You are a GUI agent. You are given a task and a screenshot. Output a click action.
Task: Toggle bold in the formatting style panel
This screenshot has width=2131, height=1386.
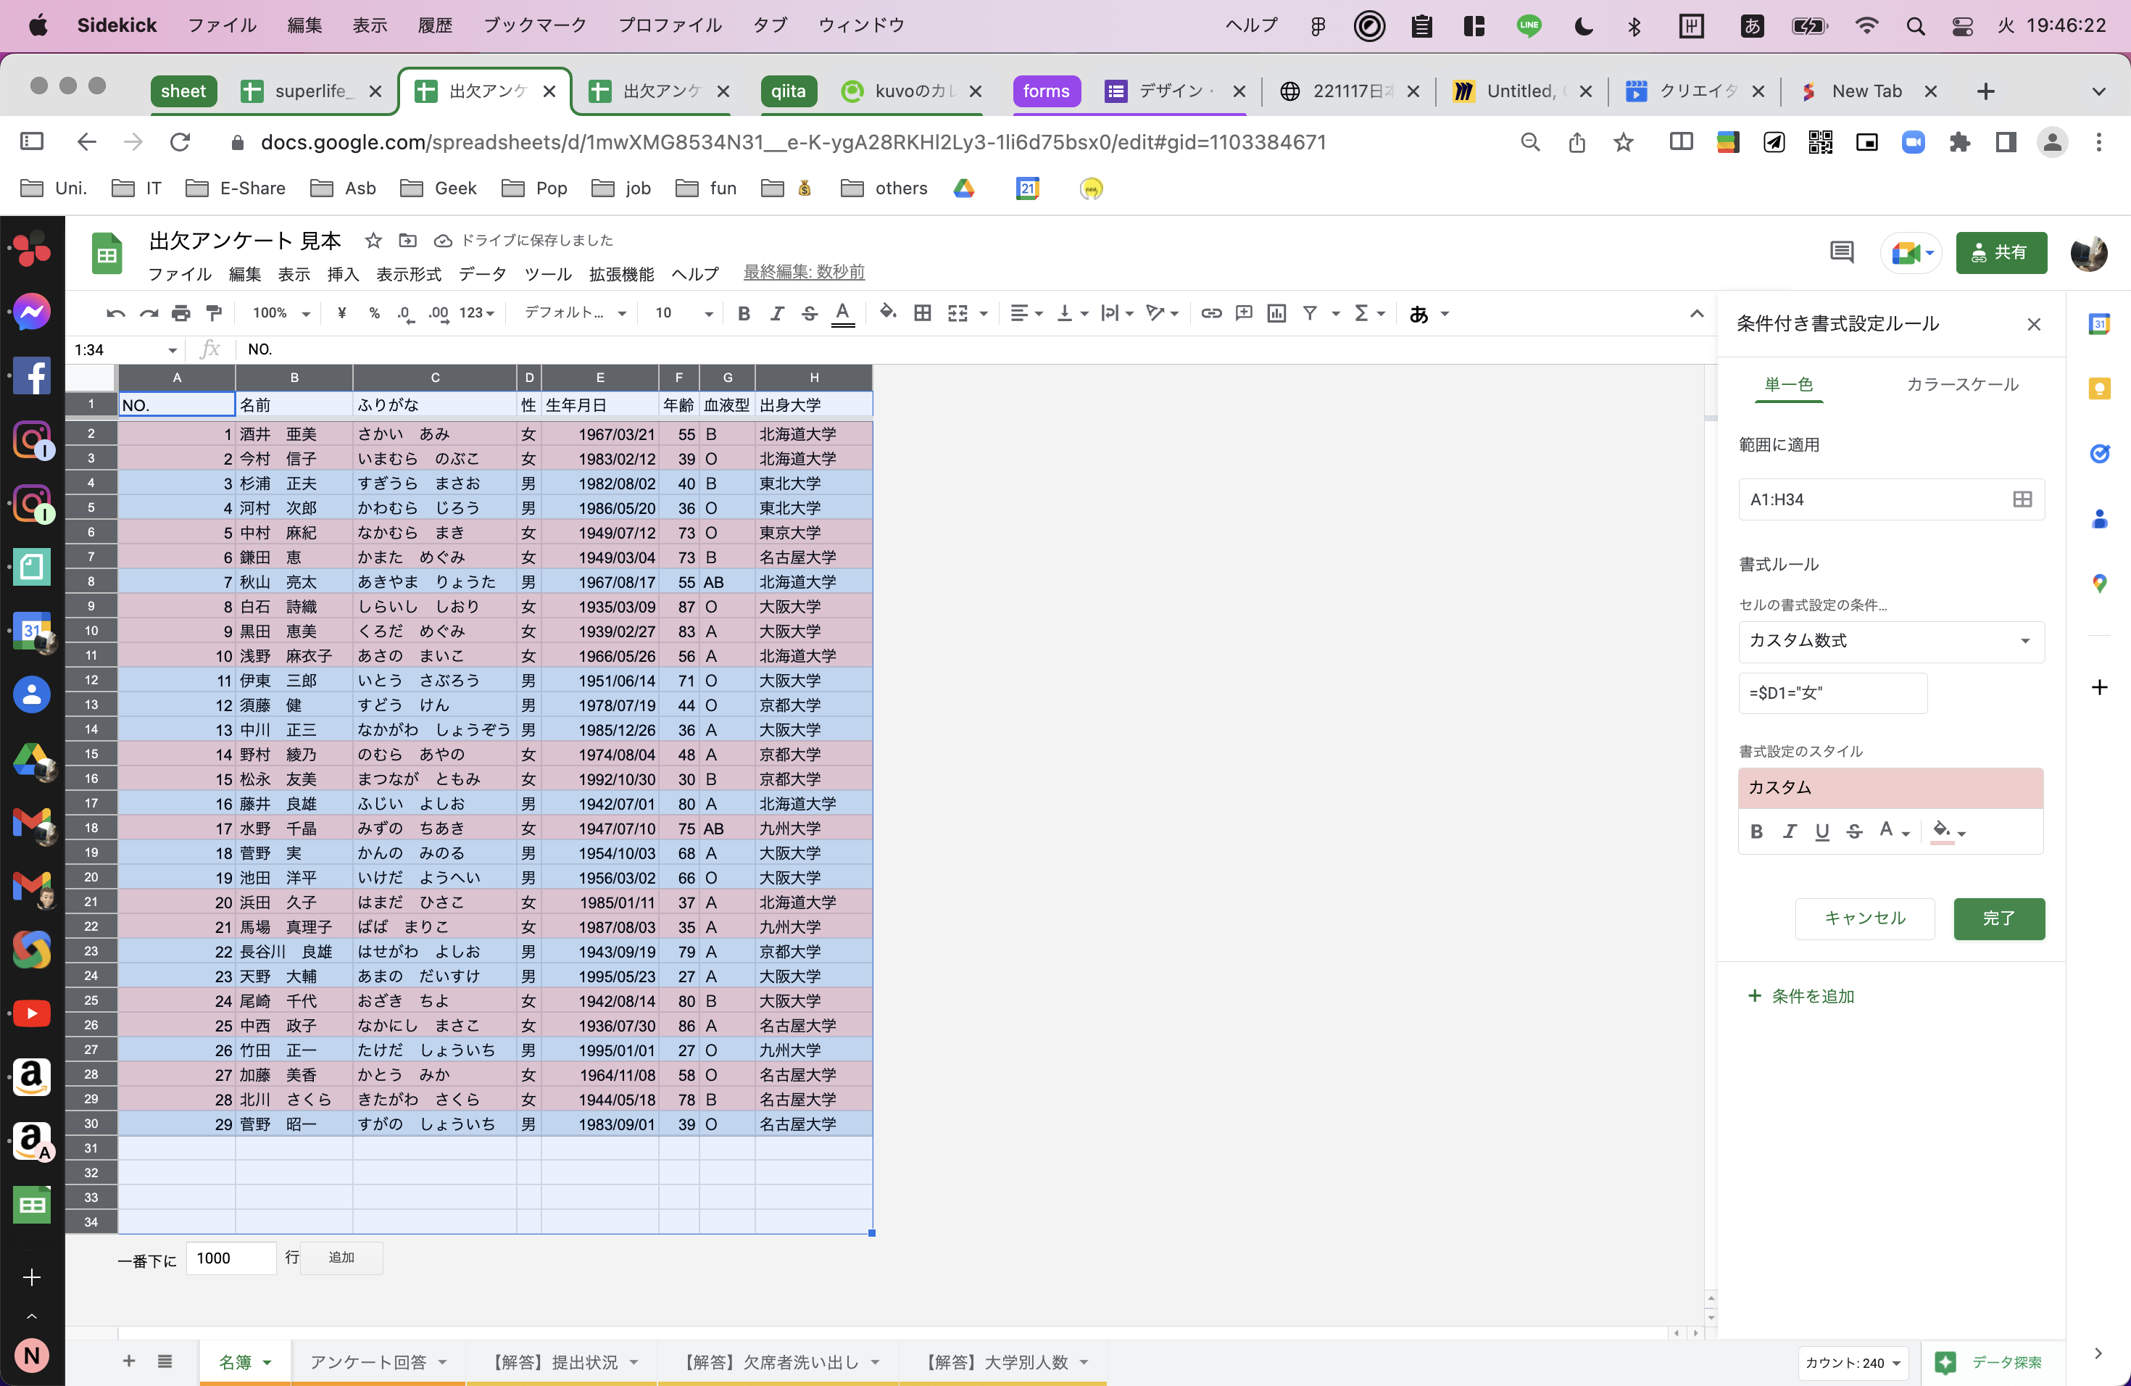click(1756, 831)
